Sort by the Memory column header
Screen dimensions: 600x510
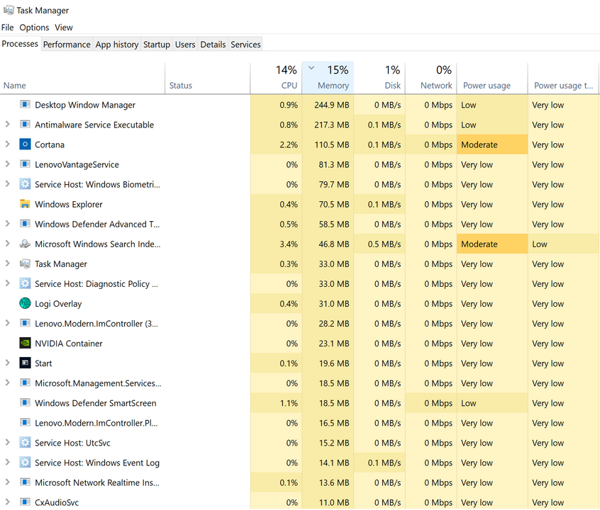click(328, 78)
